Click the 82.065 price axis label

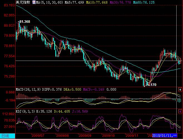pos(9,15)
